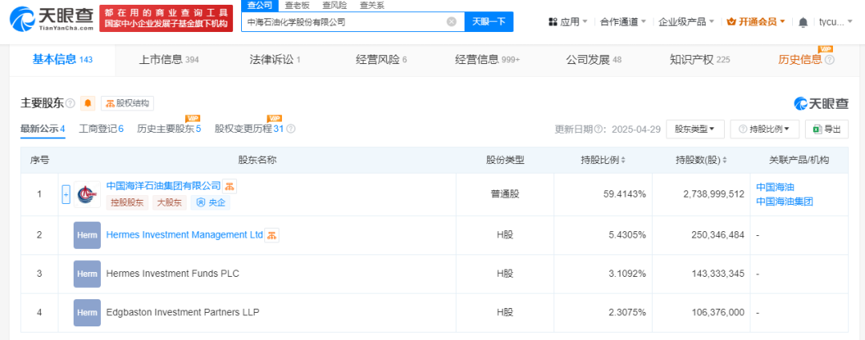Click the help icon next to 更新日期
The height and width of the screenshot is (340, 865).
pos(598,130)
